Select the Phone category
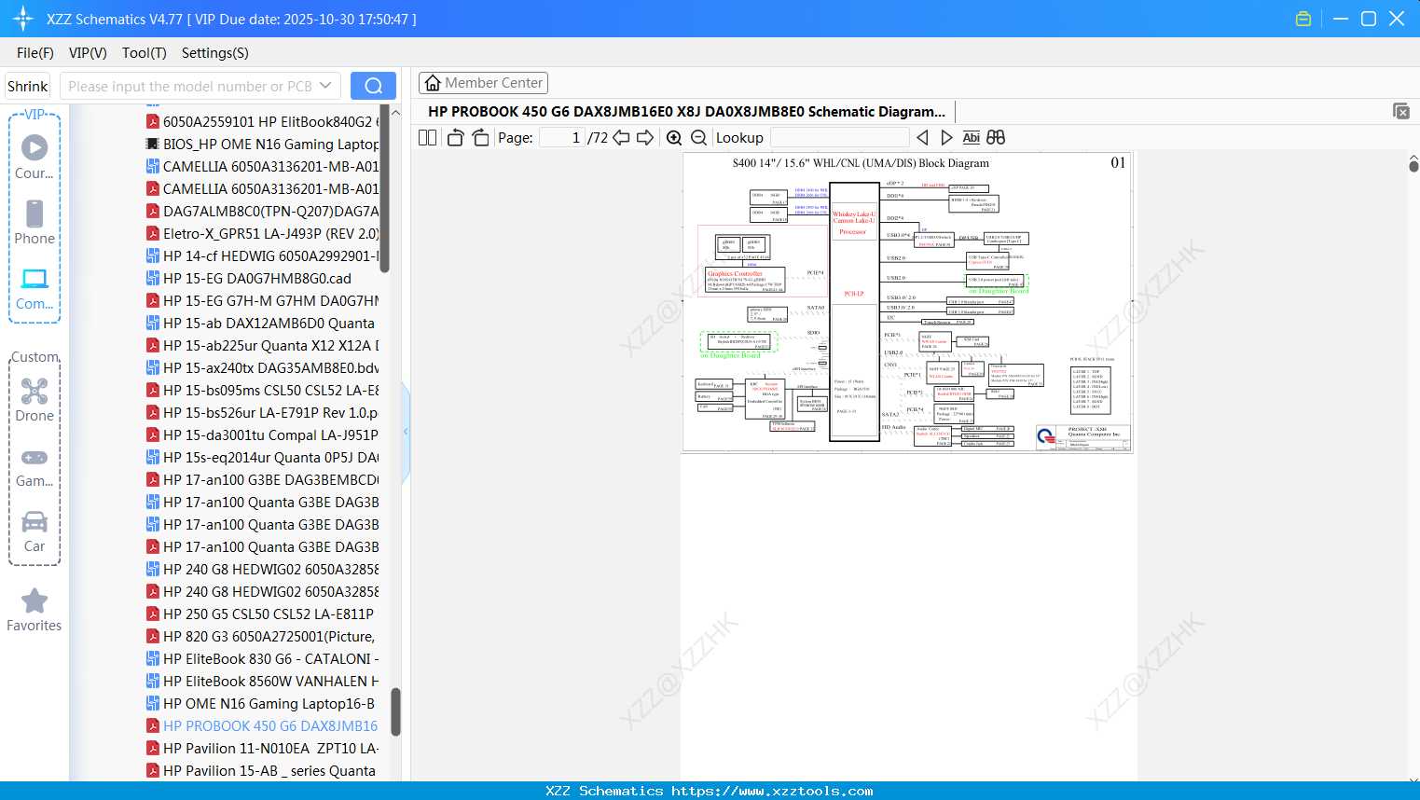The width and height of the screenshot is (1420, 800). (34, 223)
